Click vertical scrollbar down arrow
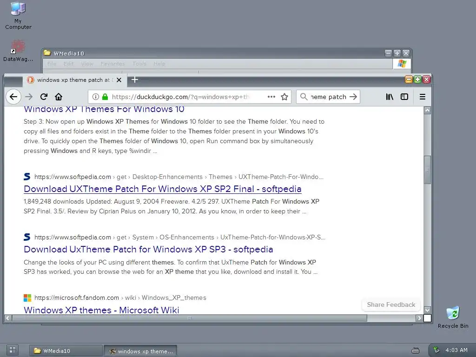The width and height of the screenshot is (476, 357). click(x=427, y=310)
